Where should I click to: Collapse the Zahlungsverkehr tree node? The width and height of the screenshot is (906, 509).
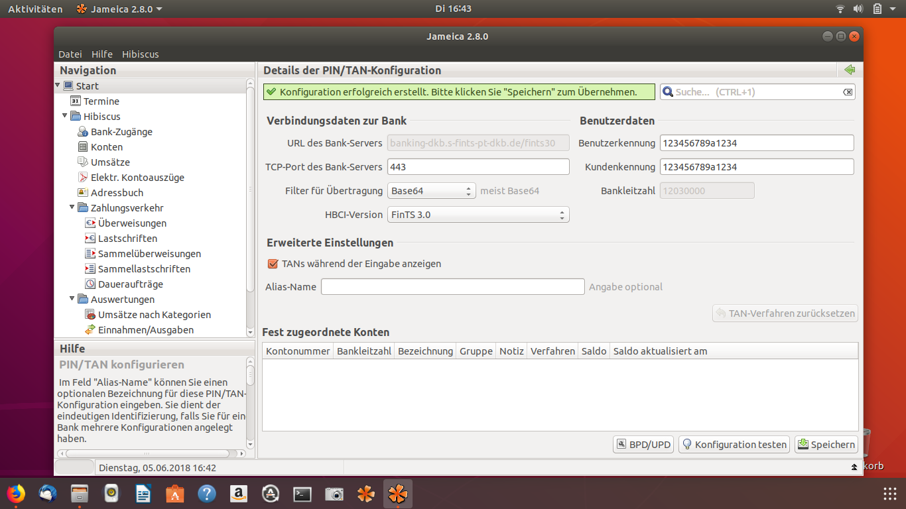(72, 207)
